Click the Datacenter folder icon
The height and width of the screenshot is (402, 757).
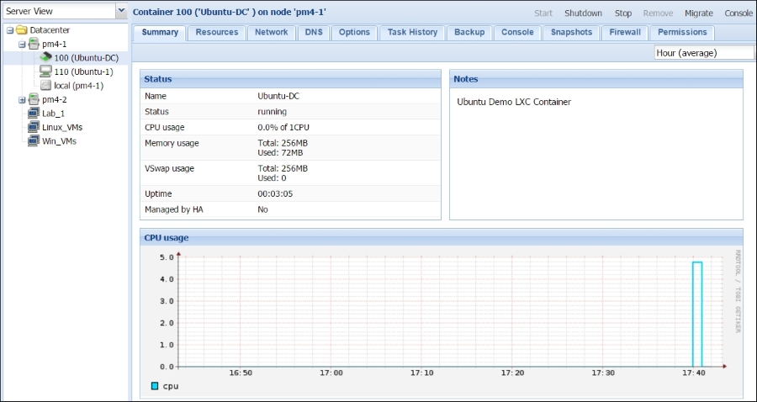(21, 30)
